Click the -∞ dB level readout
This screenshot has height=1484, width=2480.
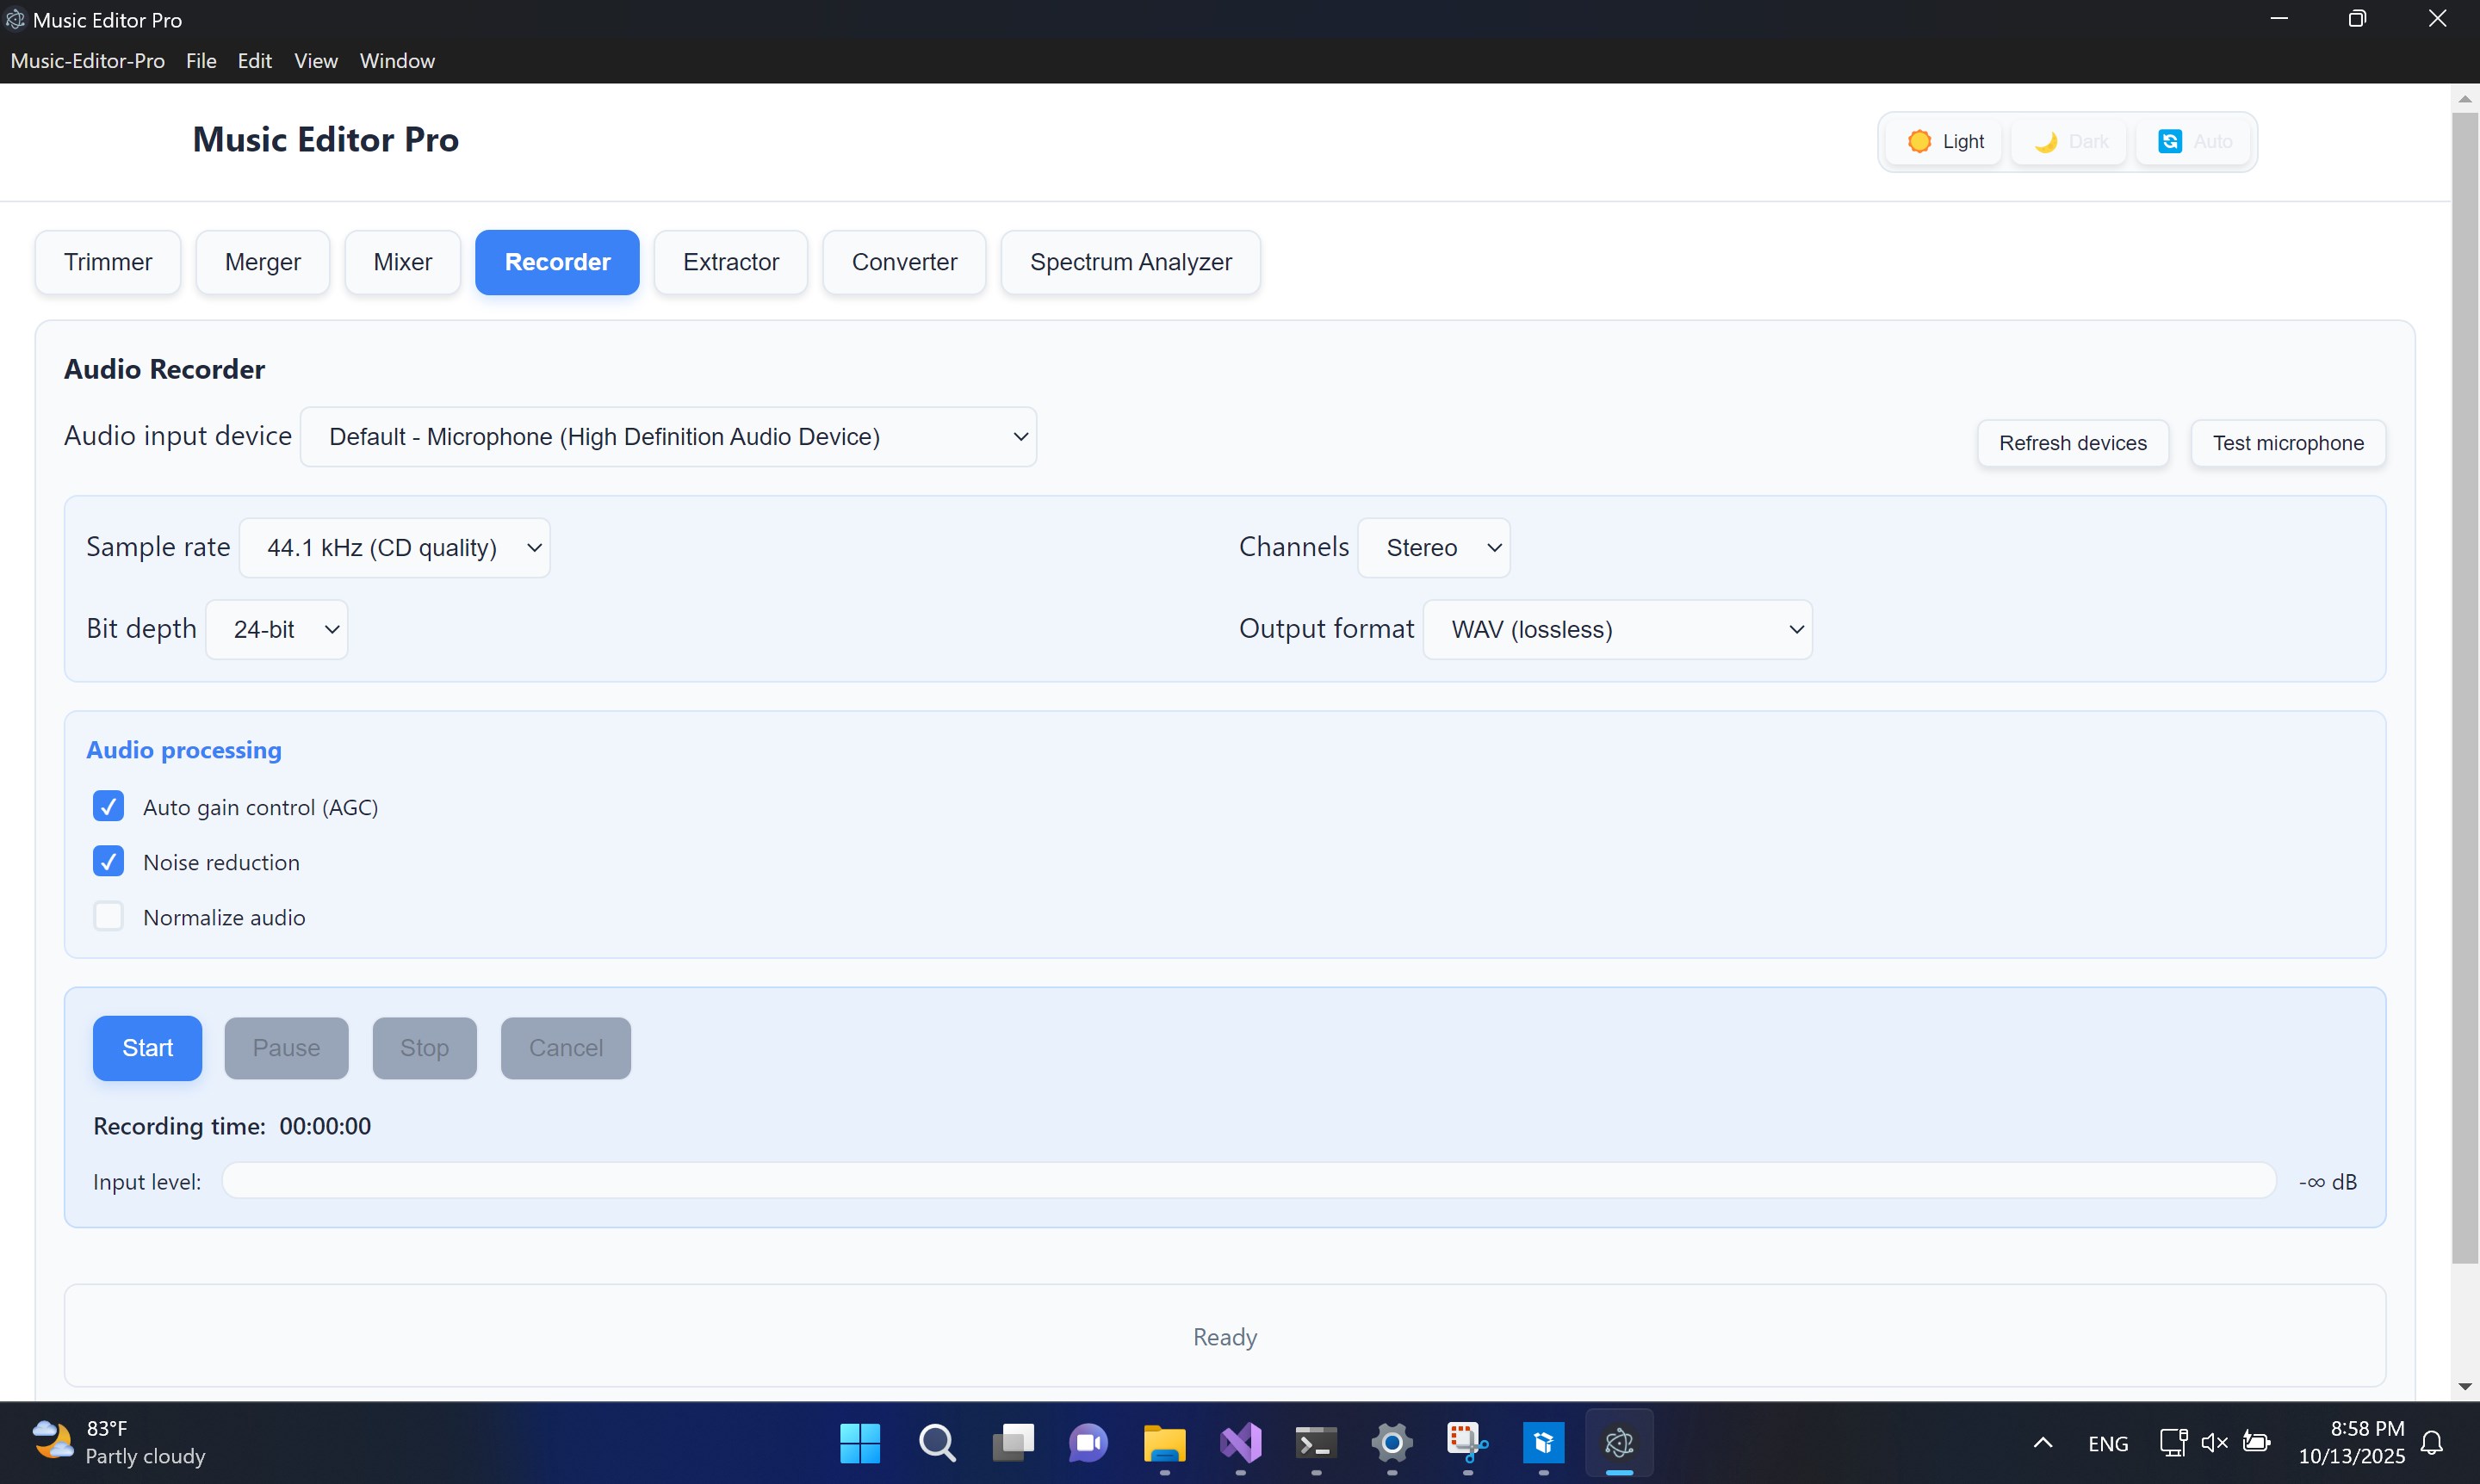(2328, 1182)
